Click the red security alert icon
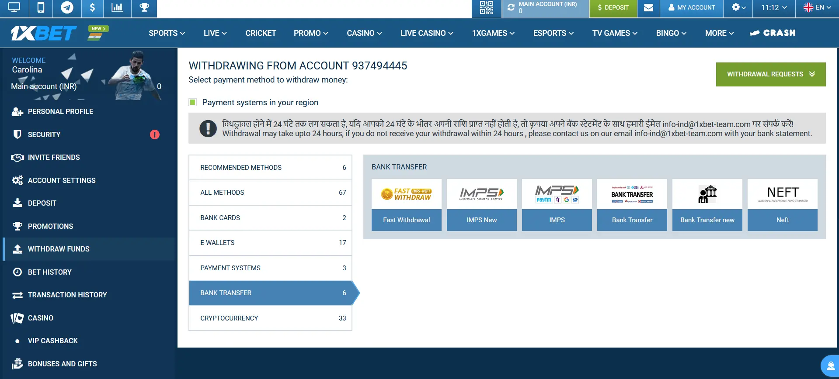 coord(155,134)
